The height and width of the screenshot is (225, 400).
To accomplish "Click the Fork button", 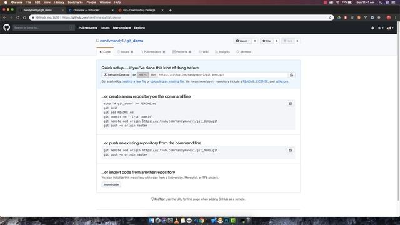I will point(288,41).
